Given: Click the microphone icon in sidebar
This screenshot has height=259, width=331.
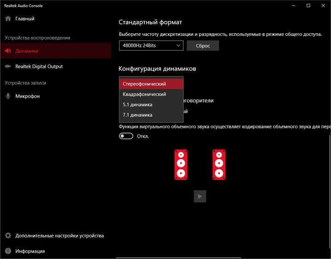Looking at the screenshot, I should (x=8, y=96).
